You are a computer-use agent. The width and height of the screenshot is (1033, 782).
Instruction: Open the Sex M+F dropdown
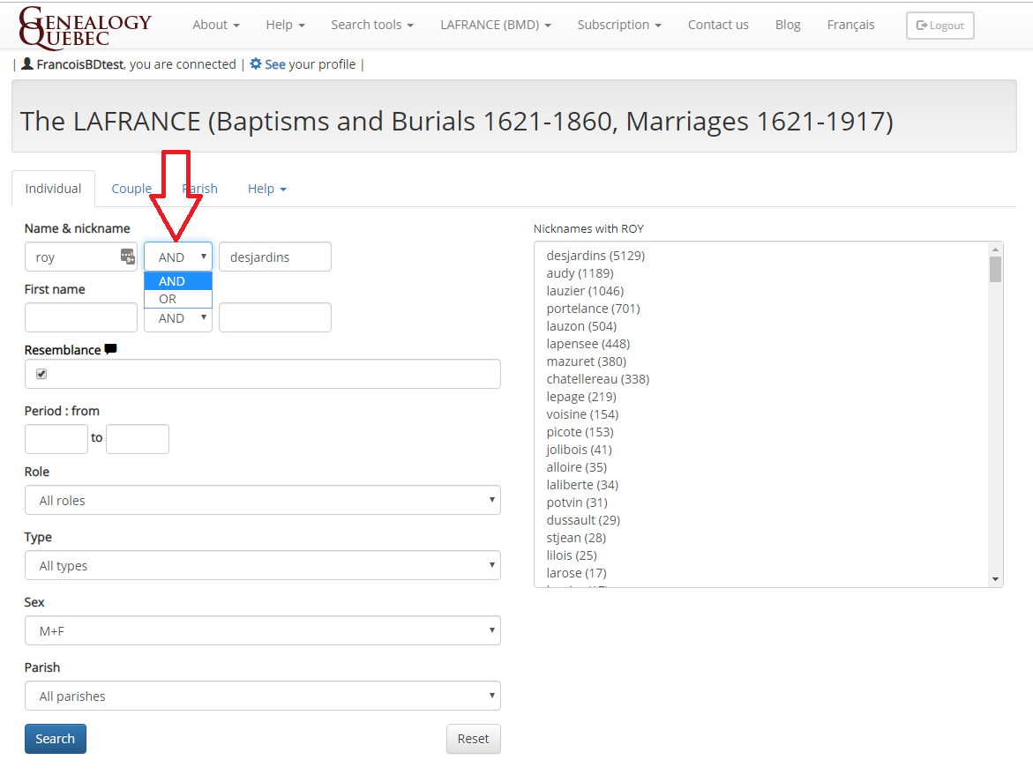pyautogui.click(x=263, y=630)
